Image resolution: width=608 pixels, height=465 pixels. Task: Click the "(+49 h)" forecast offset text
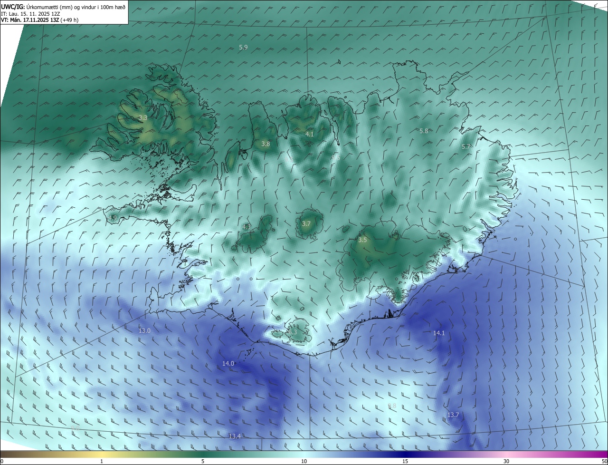[69, 20]
